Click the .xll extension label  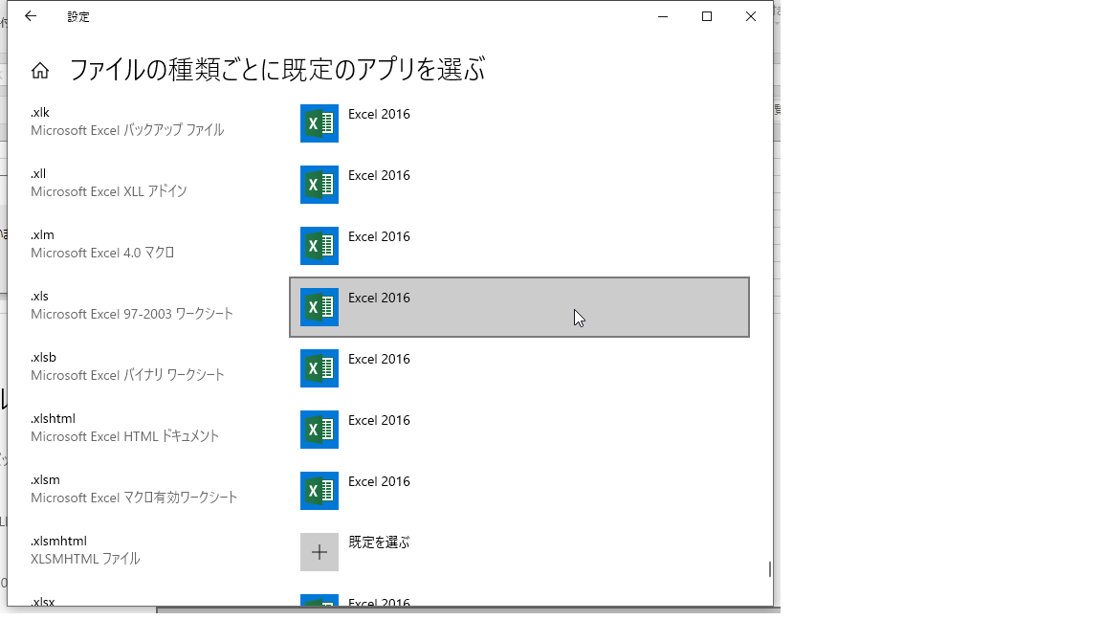(38, 173)
